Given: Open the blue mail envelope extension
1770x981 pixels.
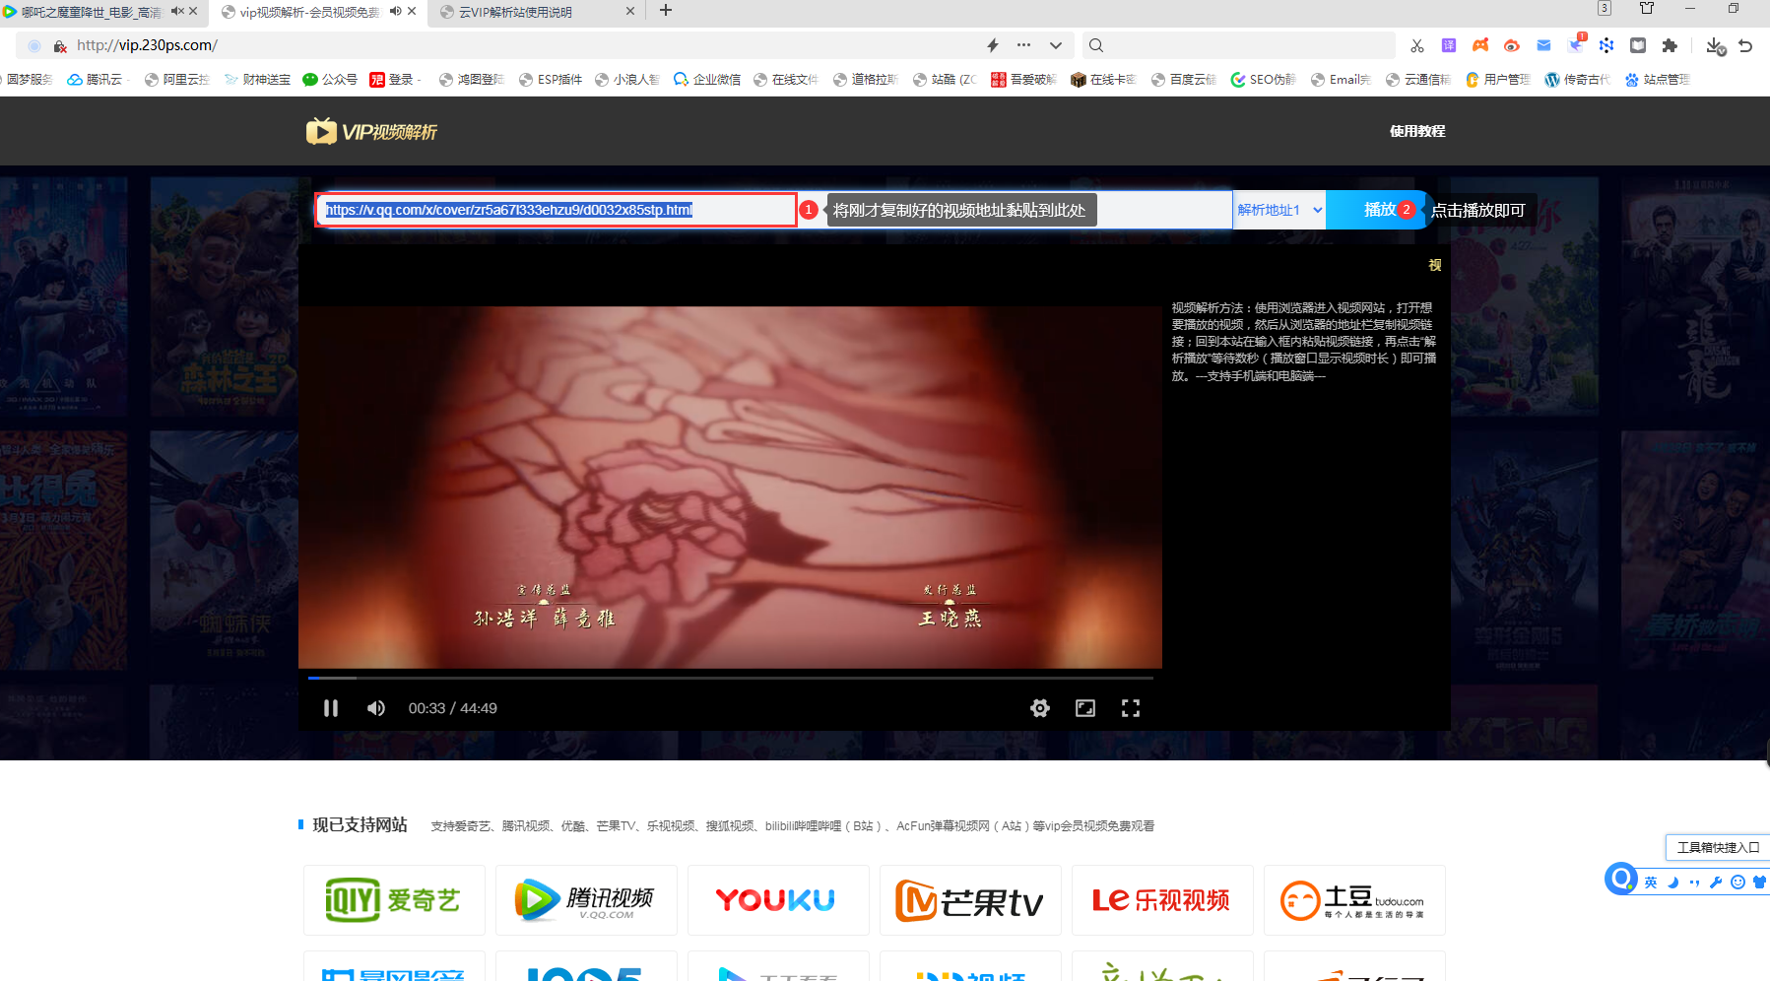Looking at the screenshot, I should click(1543, 45).
